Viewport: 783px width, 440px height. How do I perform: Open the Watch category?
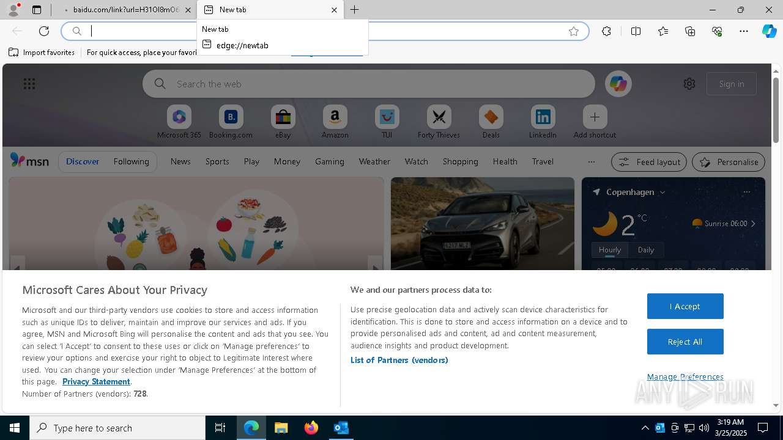[x=417, y=161]
